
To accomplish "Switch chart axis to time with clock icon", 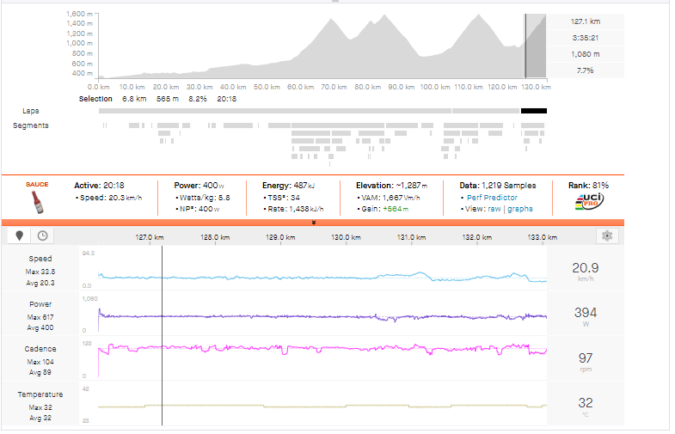I will pyautogui.click(x=41, y=235).
